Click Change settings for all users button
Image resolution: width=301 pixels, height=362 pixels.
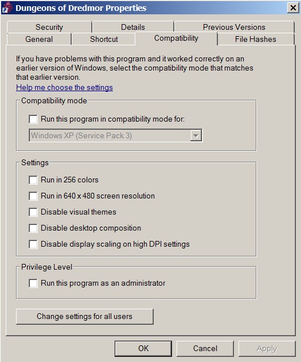pyautogui.click(x=85, y=317)
